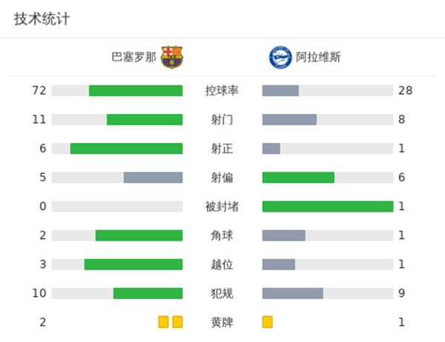Viewport: 445px width, 342px height.
Task: Click Barcelona's gray shots-off-target bar
Action: (x=153, y=177)
